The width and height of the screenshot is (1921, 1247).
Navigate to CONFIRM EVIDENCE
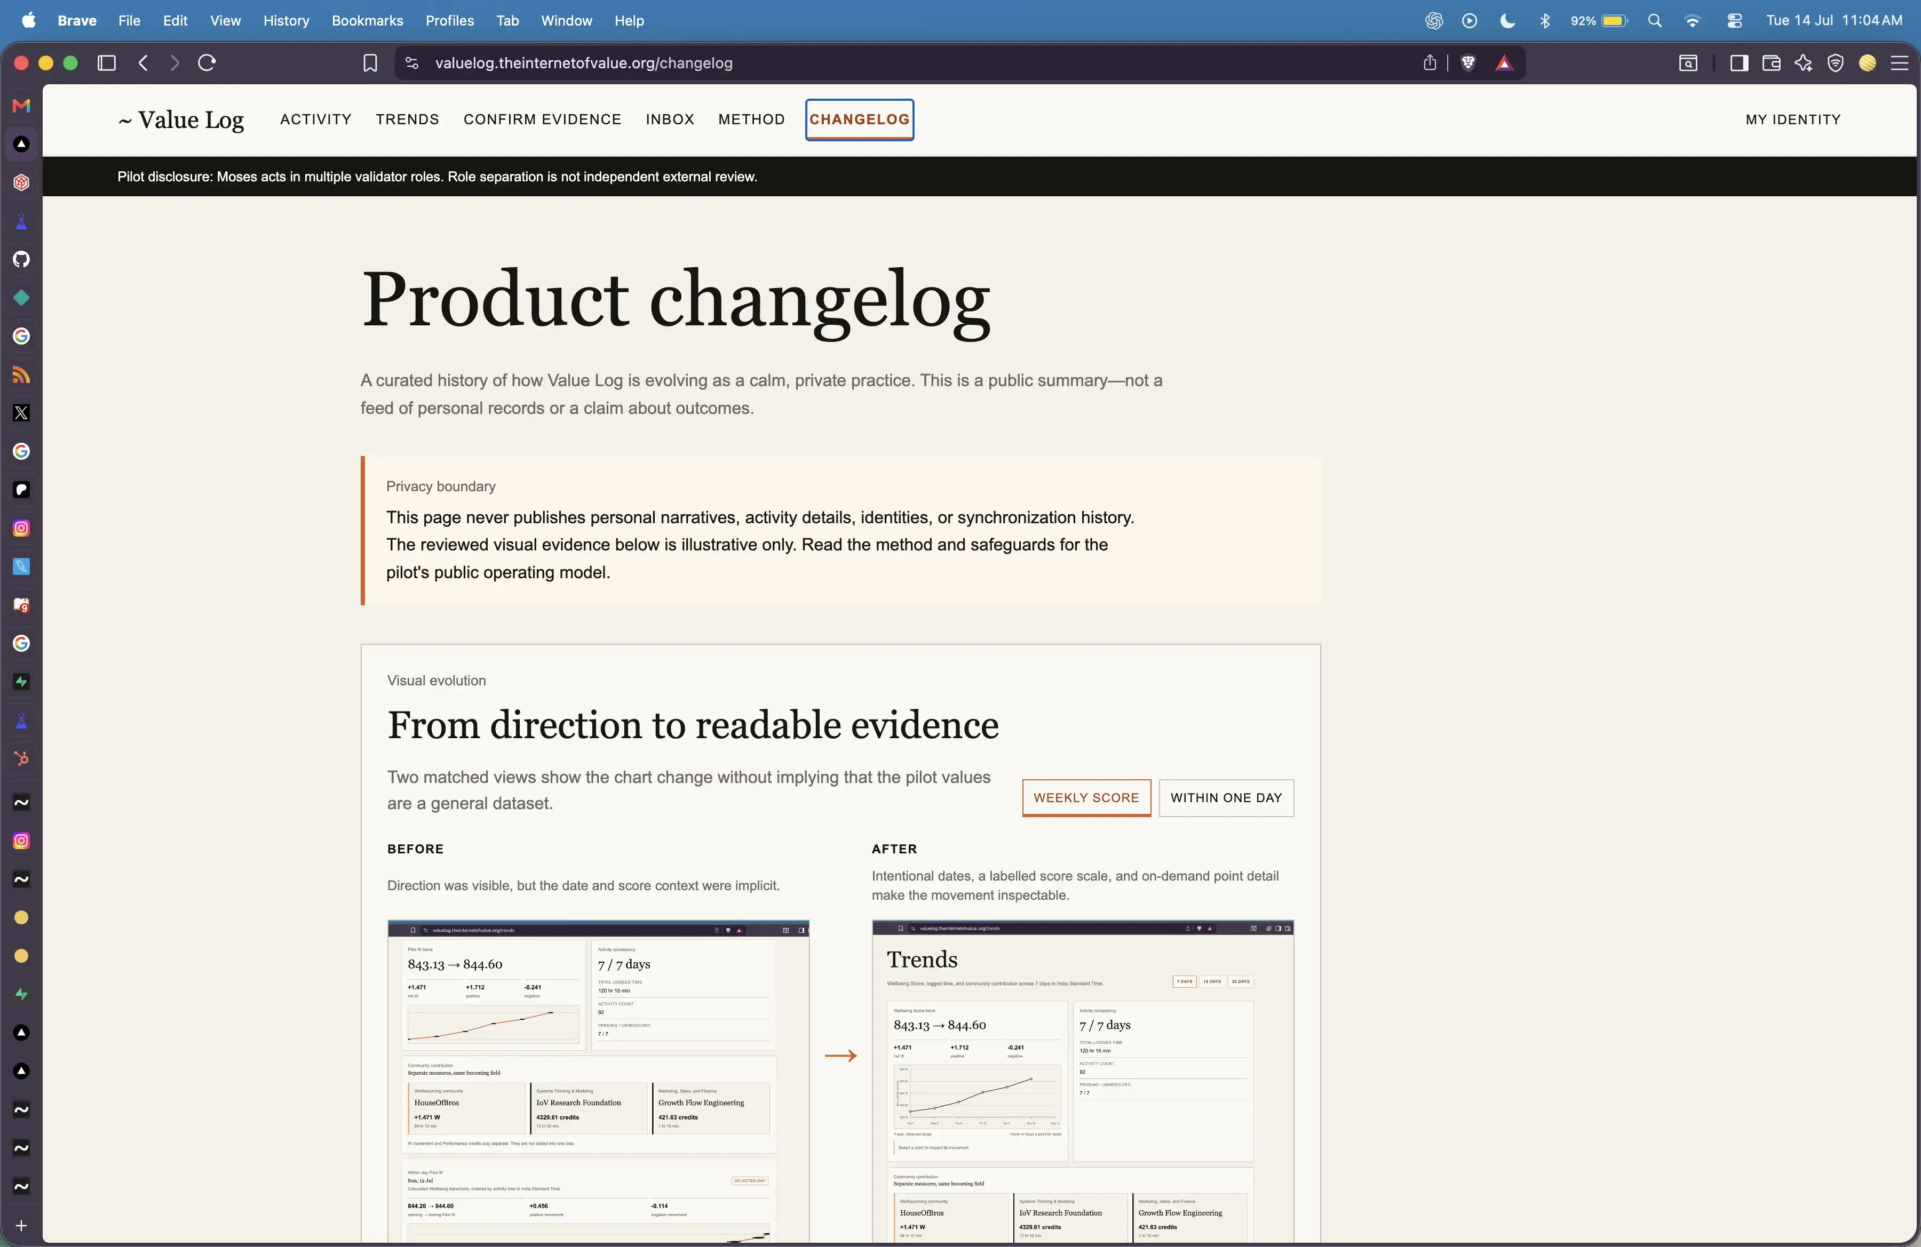coord(542,119)
